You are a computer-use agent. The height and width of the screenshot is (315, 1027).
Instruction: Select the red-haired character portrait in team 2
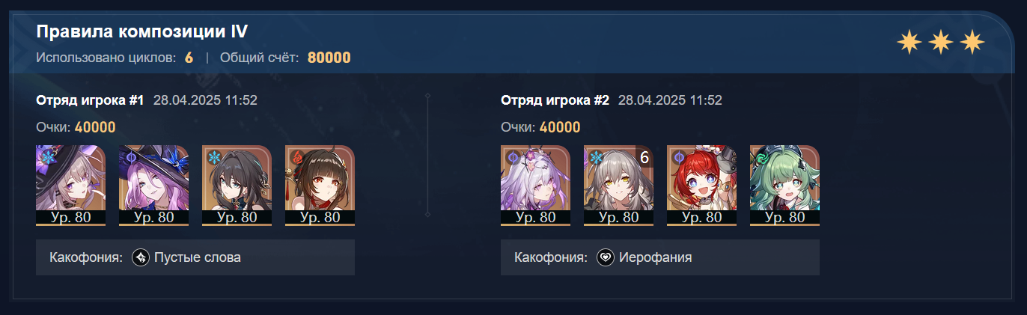(x=701, y=186)
